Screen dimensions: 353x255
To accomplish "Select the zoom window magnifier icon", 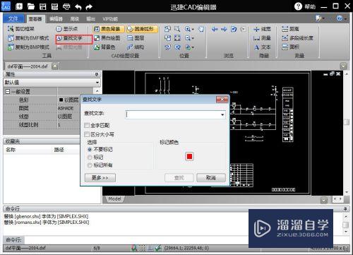I will pos(177,29).
